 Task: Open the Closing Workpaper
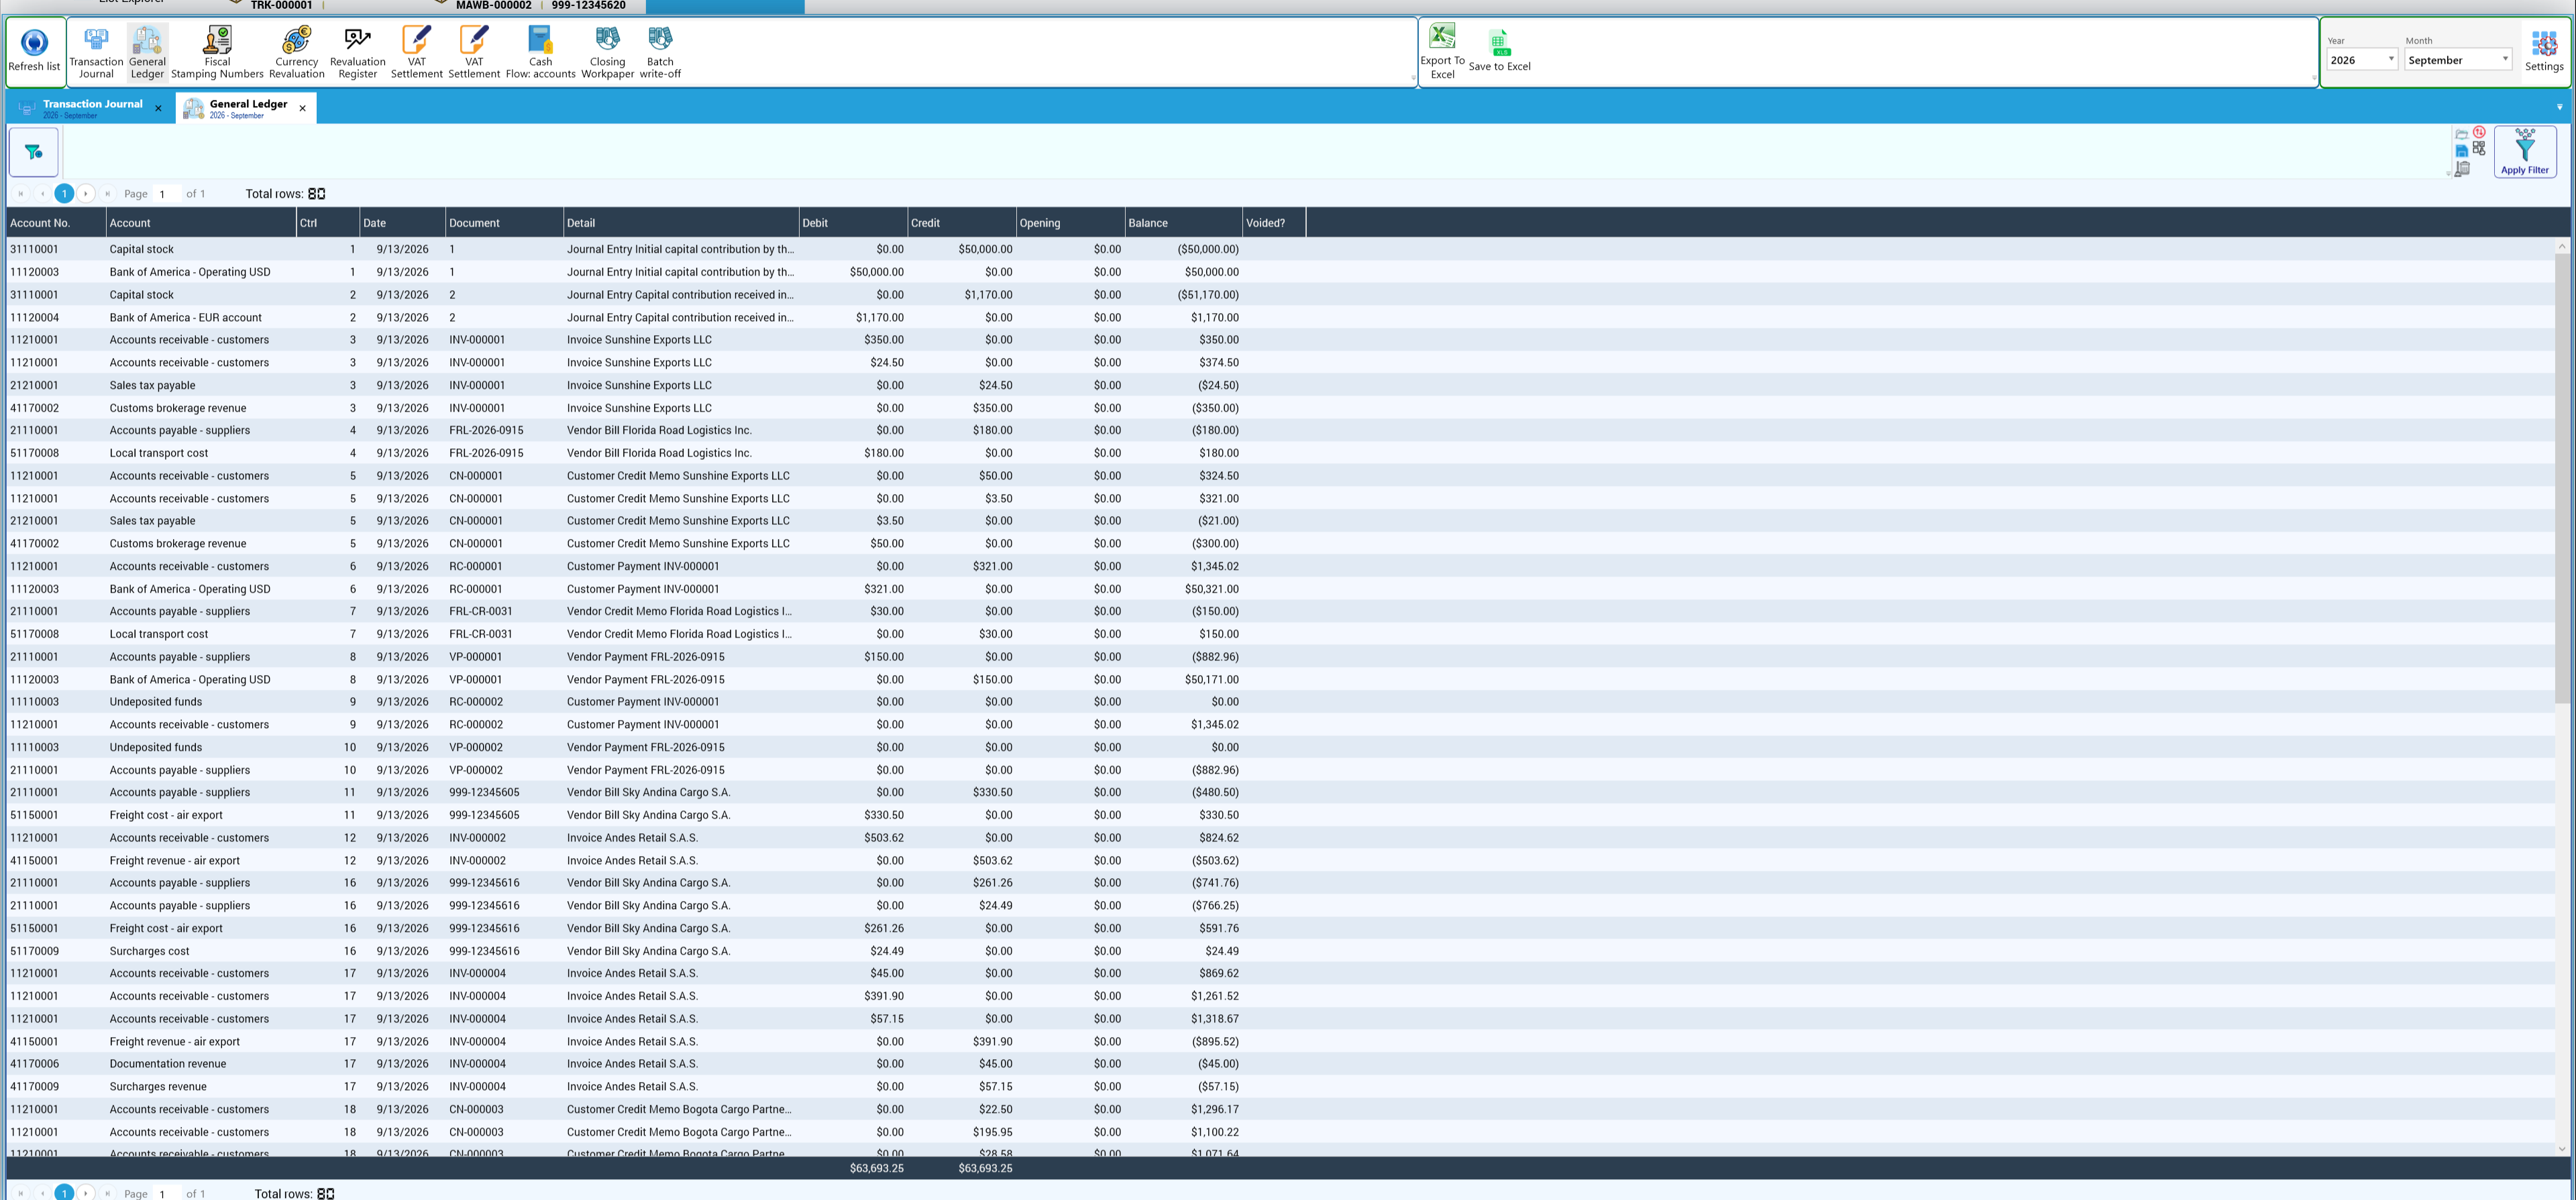point(607,52)
